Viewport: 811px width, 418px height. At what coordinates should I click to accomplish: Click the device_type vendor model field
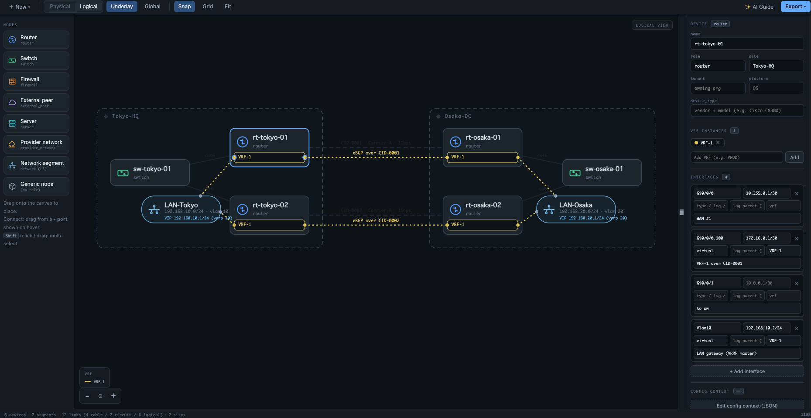pyautogui.click(x=747, y=110)
